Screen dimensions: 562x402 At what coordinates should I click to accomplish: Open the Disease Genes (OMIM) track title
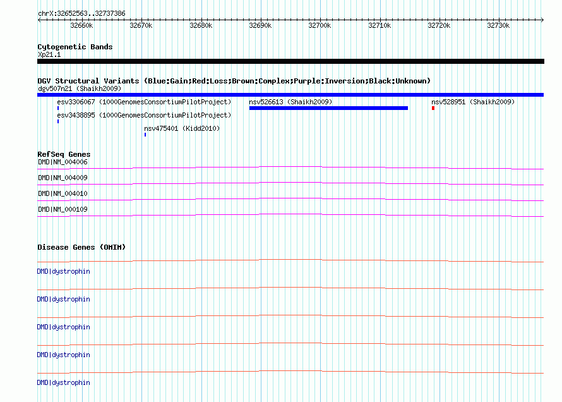81,247
